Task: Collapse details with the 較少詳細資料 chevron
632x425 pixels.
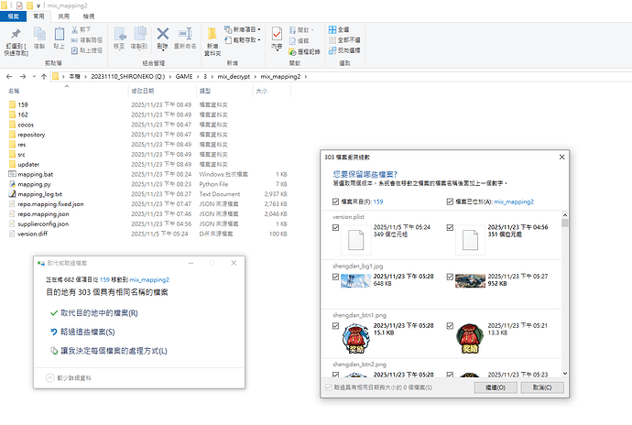Action: pyautogui.click(x=38, y=376)
